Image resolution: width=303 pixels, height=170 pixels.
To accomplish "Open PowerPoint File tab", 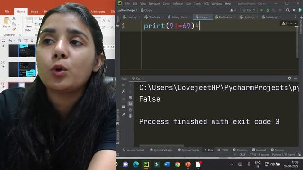I will 7,11.
